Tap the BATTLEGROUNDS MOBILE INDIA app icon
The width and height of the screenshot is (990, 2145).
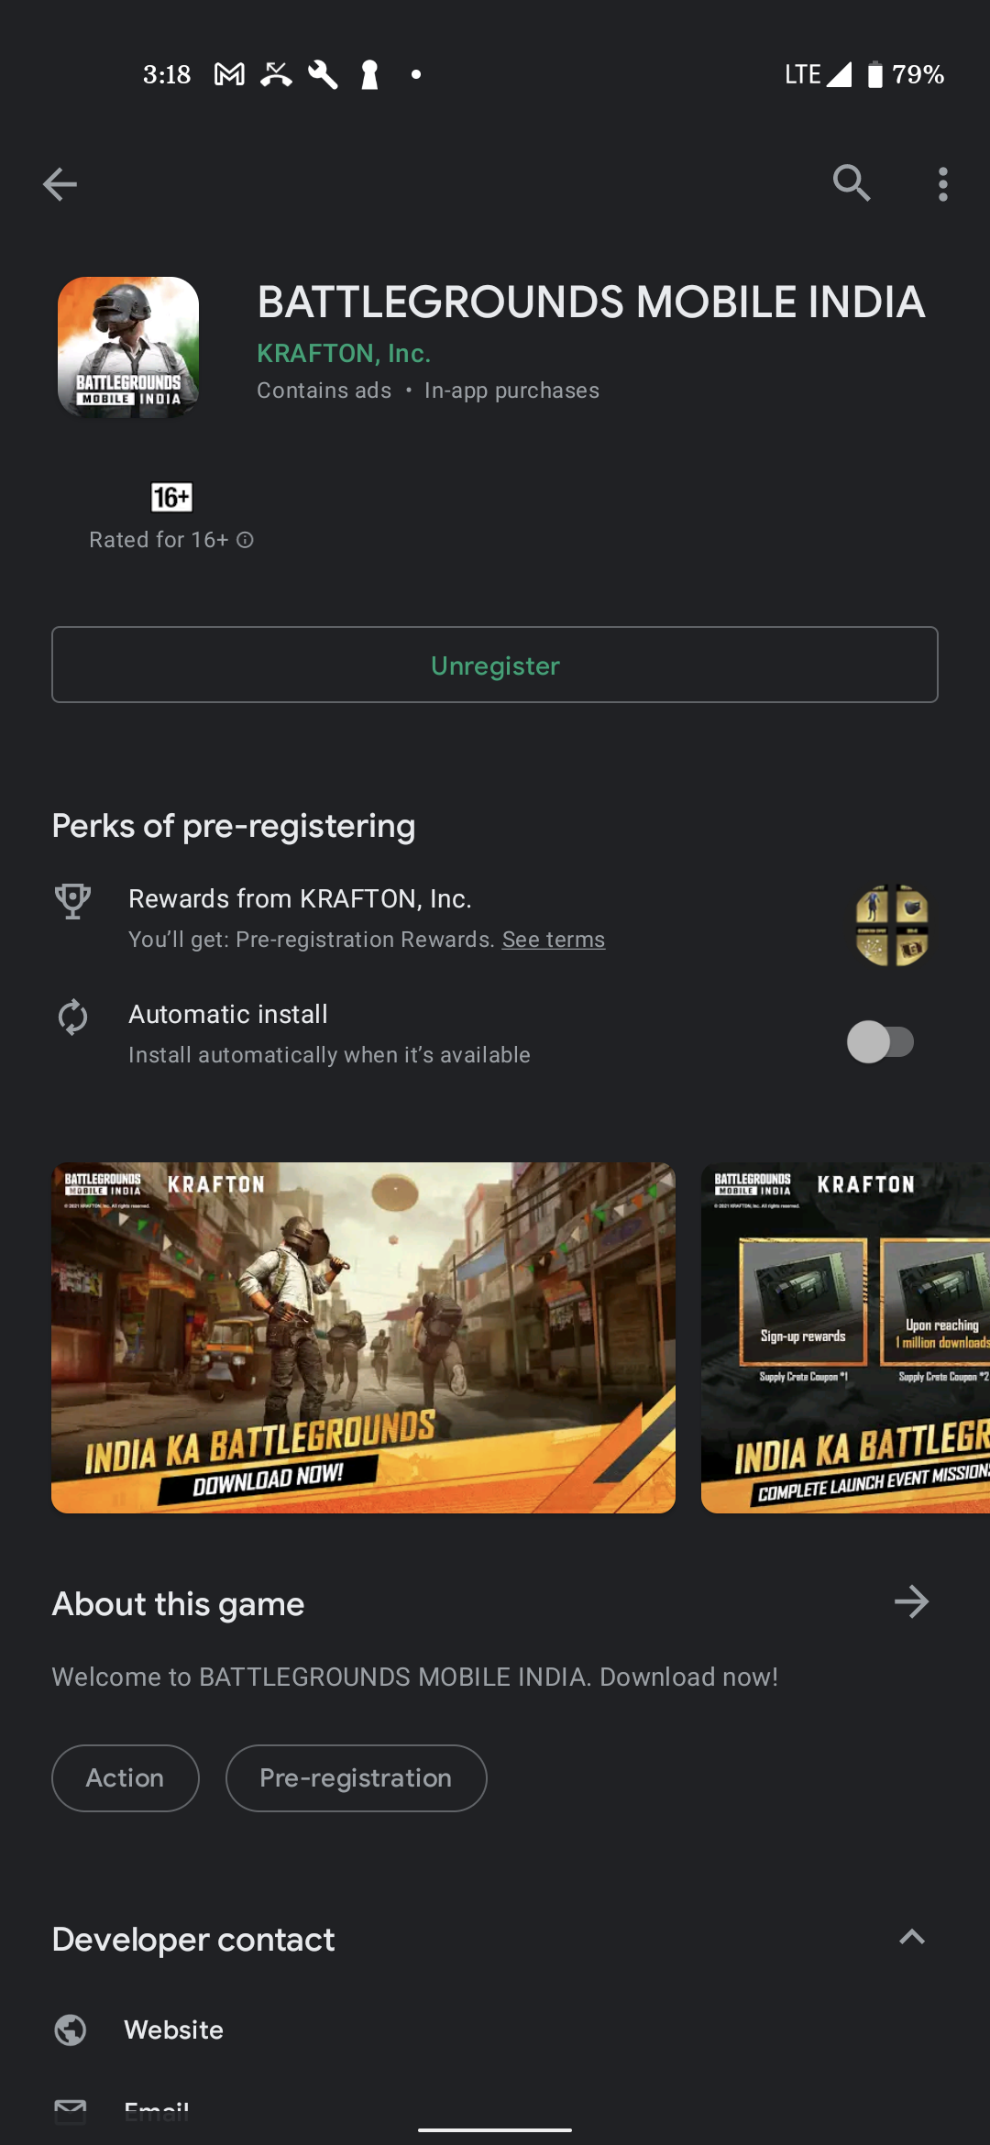coord(128,347)
